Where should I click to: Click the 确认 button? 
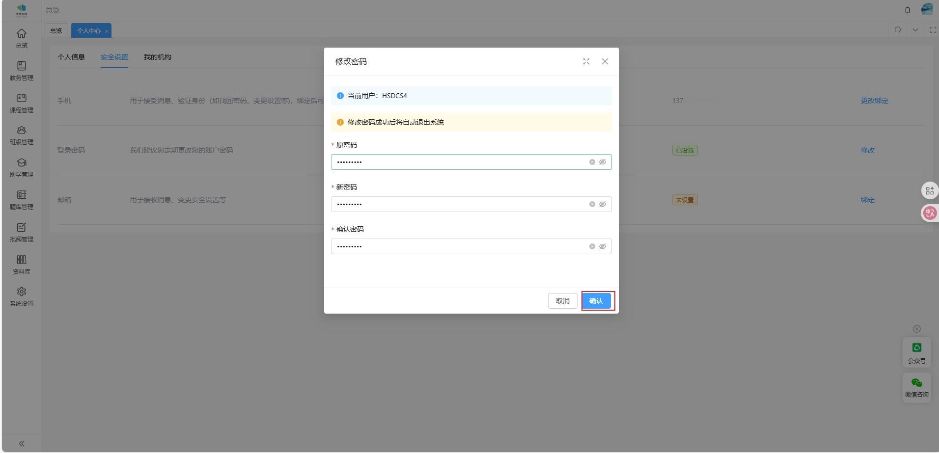pyautogui.click(x=596, y=301)
